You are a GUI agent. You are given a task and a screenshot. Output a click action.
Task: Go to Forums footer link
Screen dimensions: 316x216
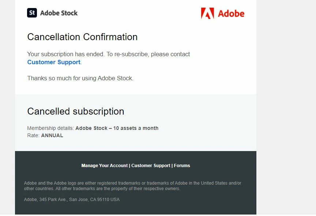182,166
